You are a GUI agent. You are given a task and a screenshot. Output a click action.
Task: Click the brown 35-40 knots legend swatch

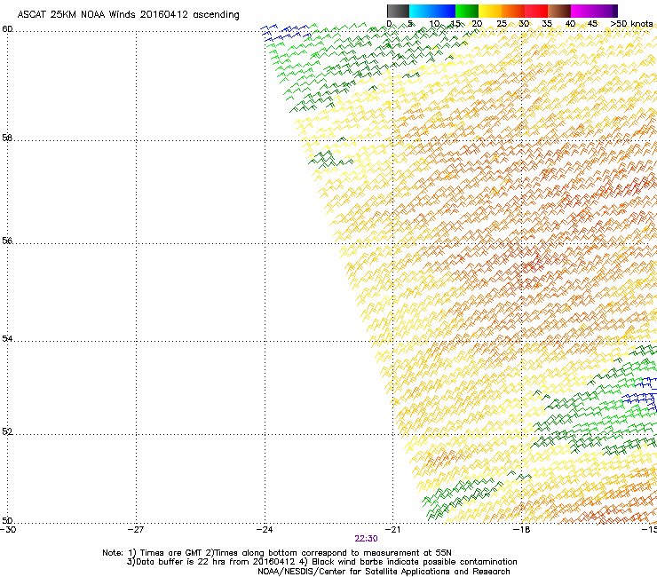coord(559,11)
